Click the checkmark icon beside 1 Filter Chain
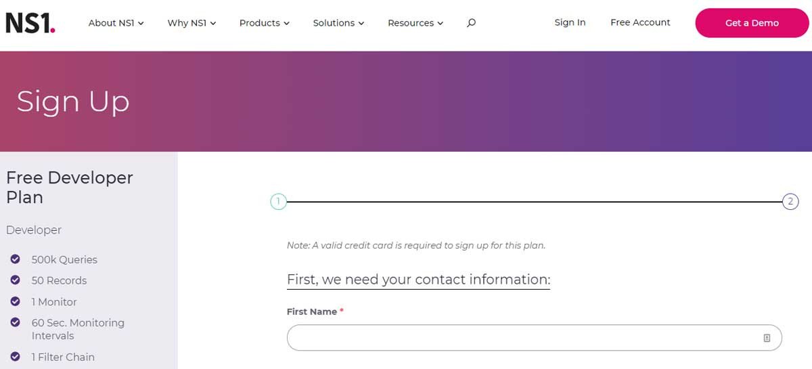This screenshot has height=369, width=812. click(15, 356)
